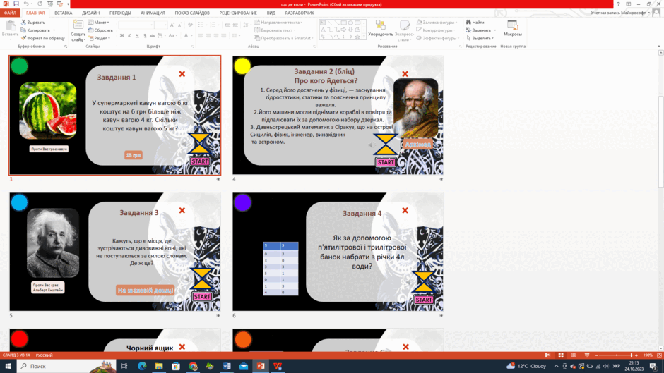The image size is (664, 373).
Task: Click the Macros (Макросы) button
Action: [x=512, y=28]
